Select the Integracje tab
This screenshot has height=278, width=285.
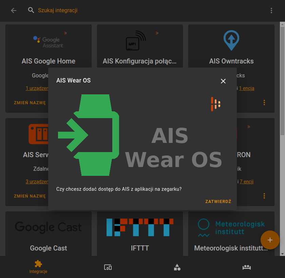tap(38, 267)
